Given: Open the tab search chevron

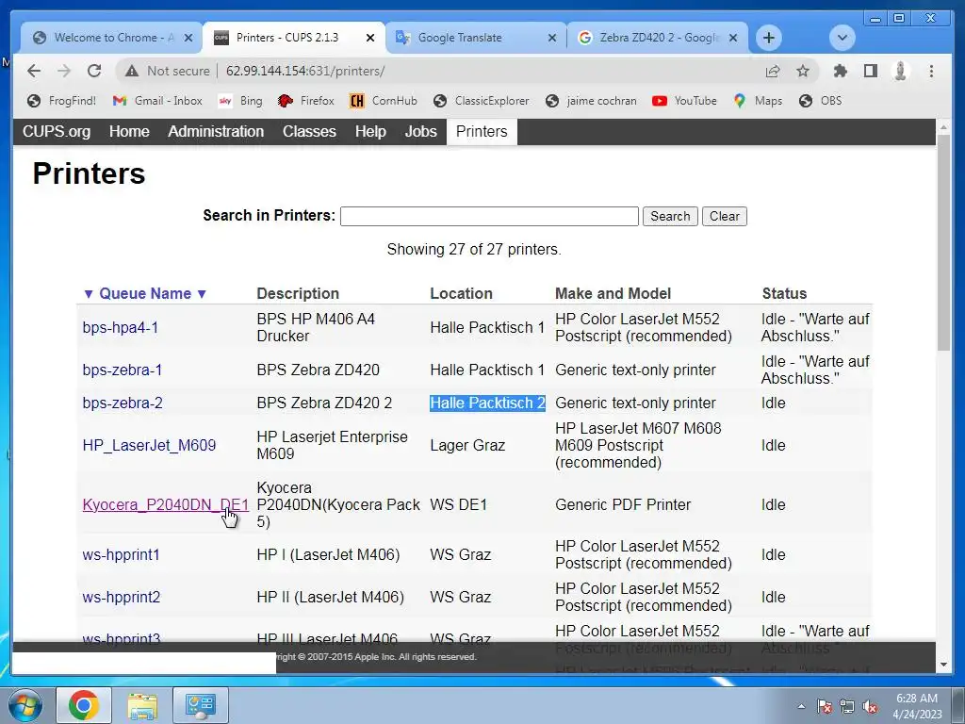Looking at the screenshot, I should pos(842,38).
